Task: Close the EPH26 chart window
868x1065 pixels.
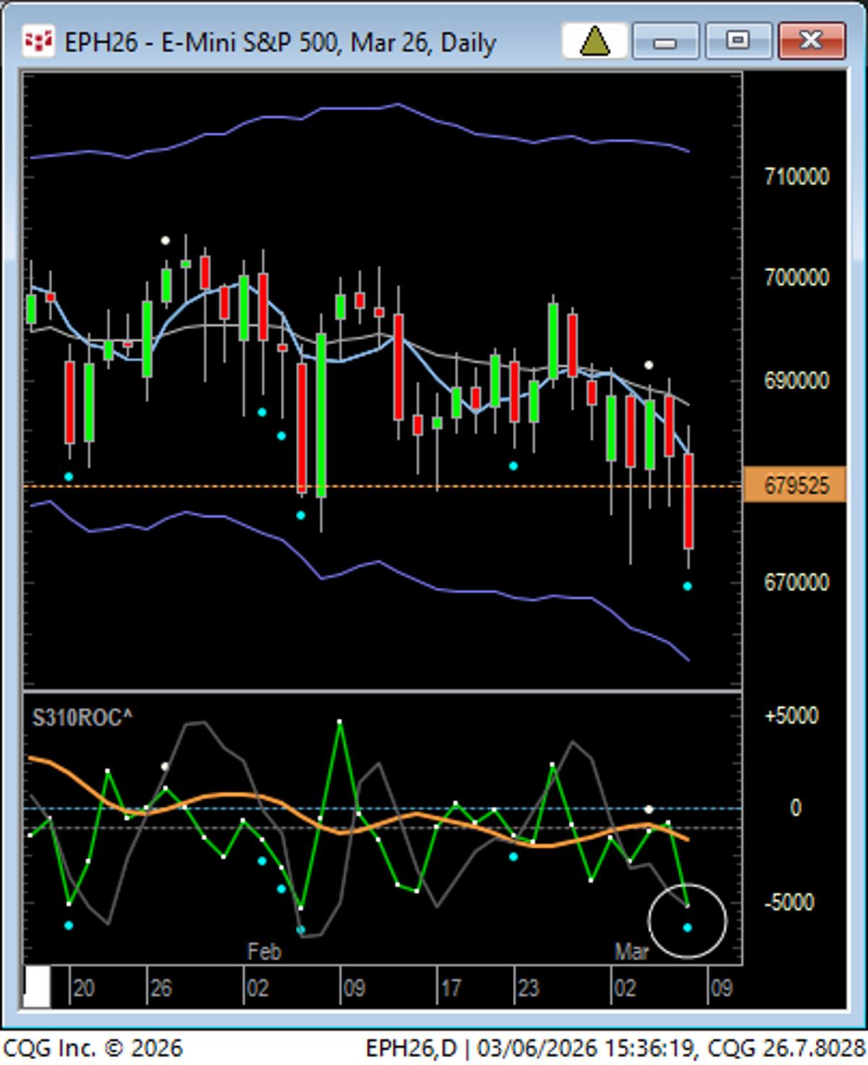Action: point(811,40)
